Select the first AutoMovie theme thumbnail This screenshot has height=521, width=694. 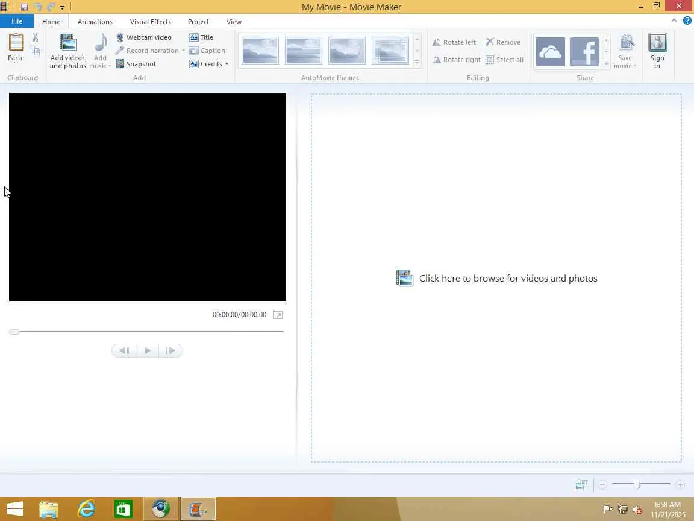(260, 51)
